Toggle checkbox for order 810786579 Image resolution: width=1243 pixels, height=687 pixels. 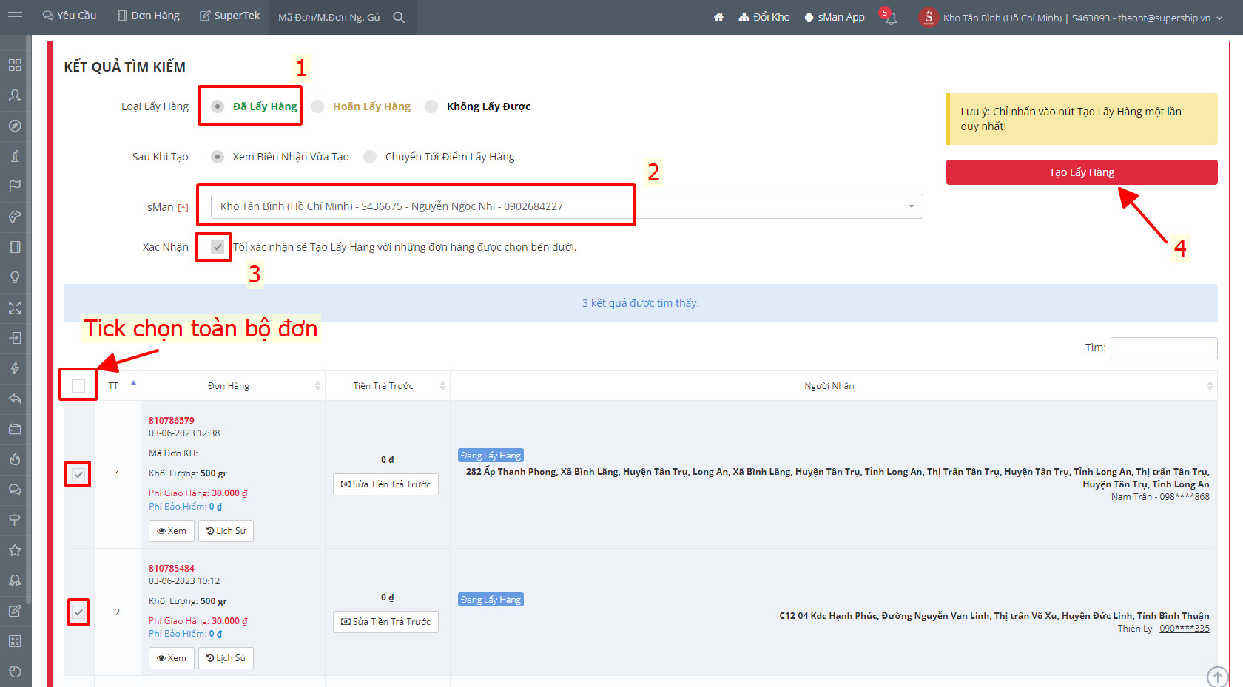coord(78,475)
